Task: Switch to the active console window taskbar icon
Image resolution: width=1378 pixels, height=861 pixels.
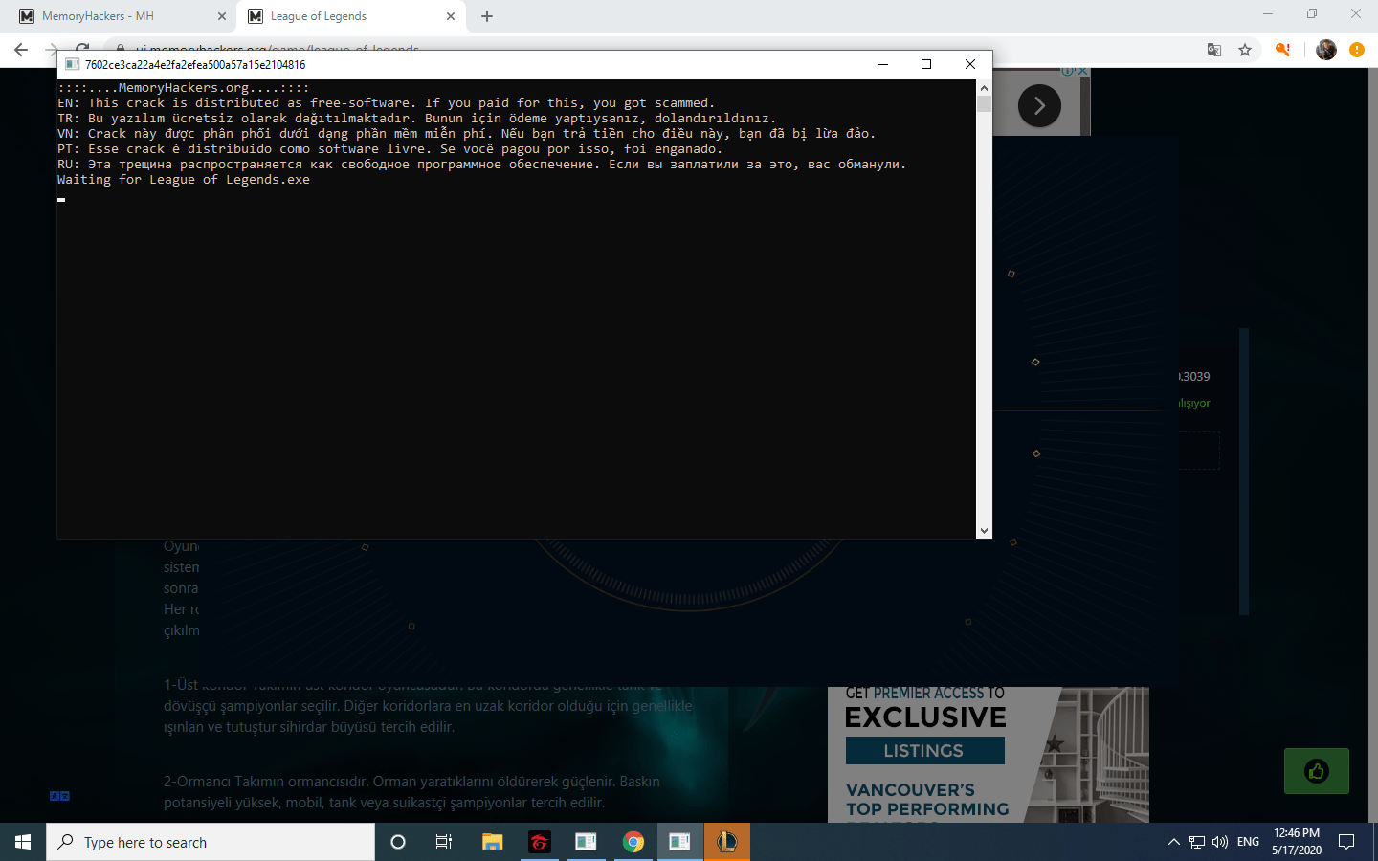Action: point(679,842)
